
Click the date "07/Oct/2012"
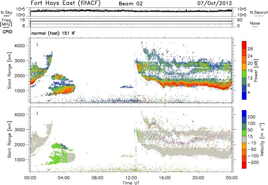(215, 3)
